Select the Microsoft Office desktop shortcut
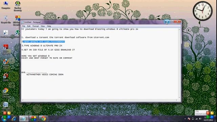This screenshot has width=217, height=122. [x=6, y=107]
